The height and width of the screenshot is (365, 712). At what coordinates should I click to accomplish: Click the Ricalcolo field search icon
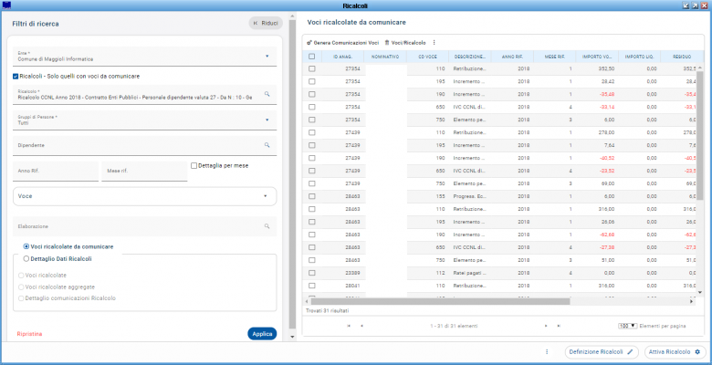coord(267,94)
